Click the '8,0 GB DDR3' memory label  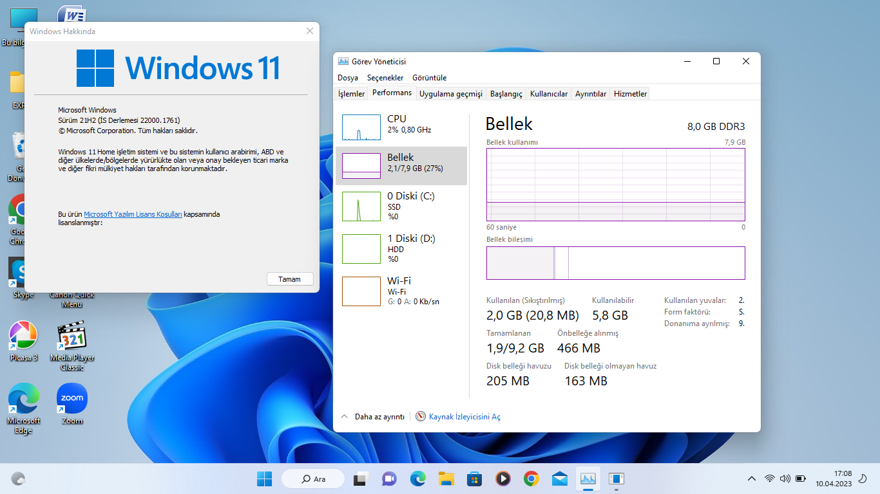tap(716, 127)
